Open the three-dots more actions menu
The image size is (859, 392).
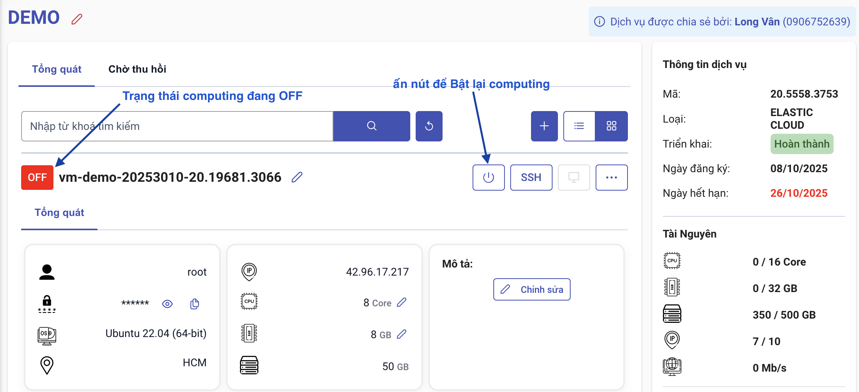(611, 178)
